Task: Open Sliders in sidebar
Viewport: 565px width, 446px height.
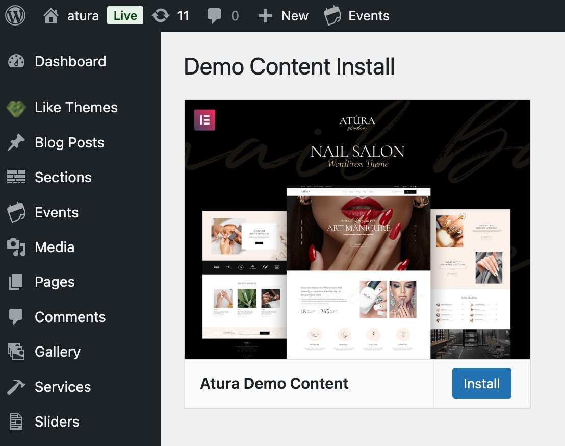Action: tap(57, 422)
